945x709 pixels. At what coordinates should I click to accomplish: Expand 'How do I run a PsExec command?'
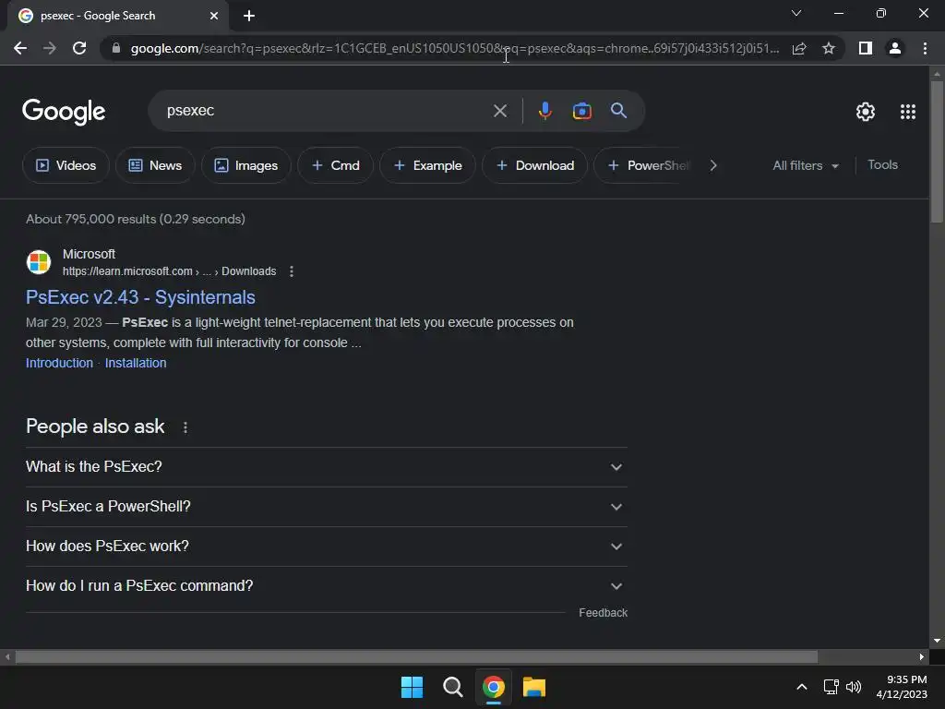tap(326, 586)
